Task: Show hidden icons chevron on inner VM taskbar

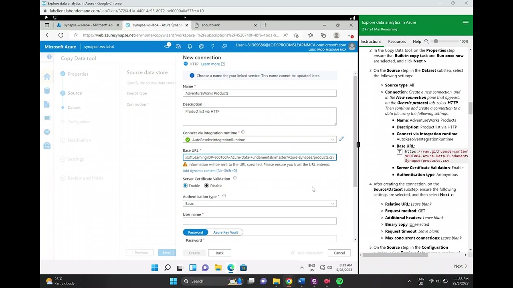Action: pyautogui.click(x=302, y=268)
